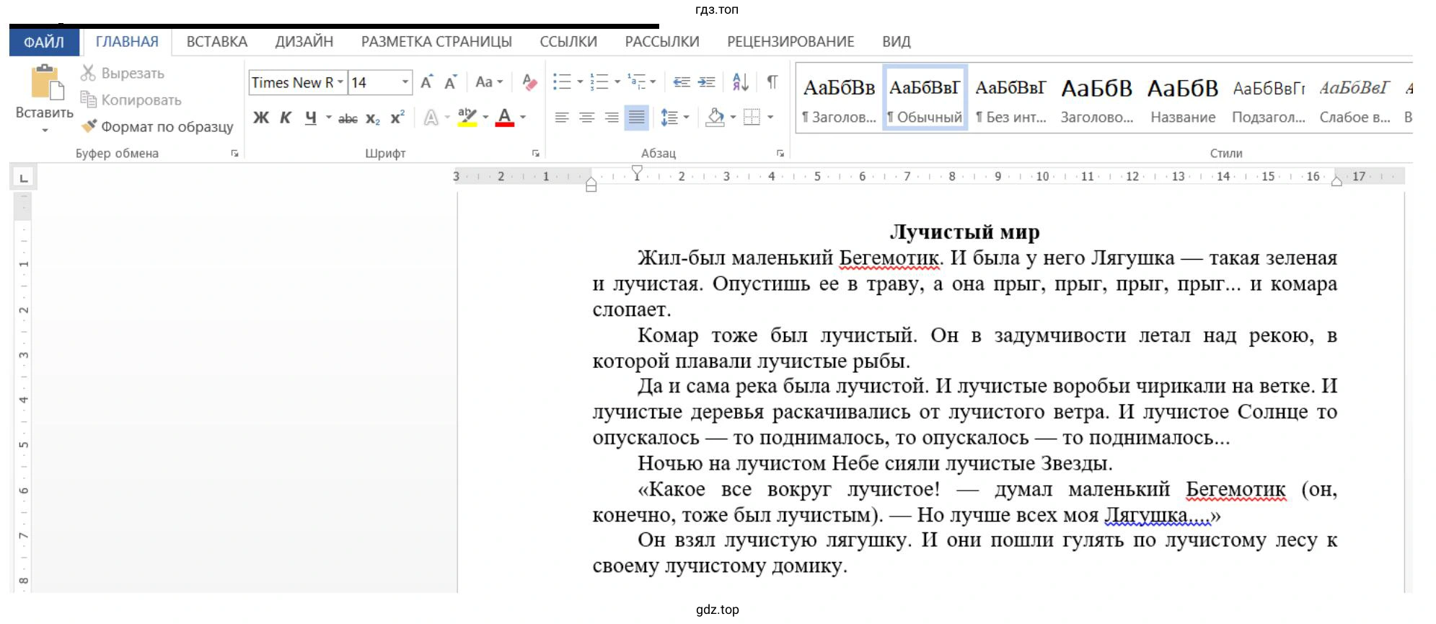Toggle subscript x₂ formatting

click(x=373, y=118)
